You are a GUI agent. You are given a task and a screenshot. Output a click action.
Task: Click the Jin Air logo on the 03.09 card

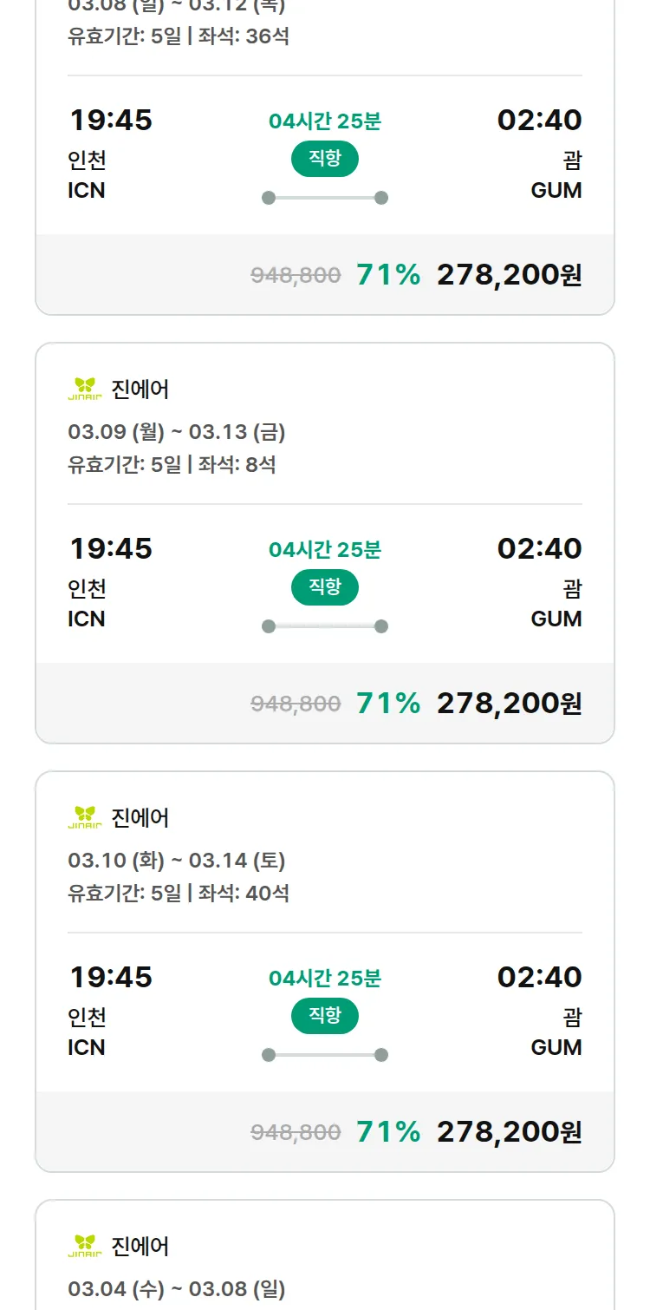point(84,390)
